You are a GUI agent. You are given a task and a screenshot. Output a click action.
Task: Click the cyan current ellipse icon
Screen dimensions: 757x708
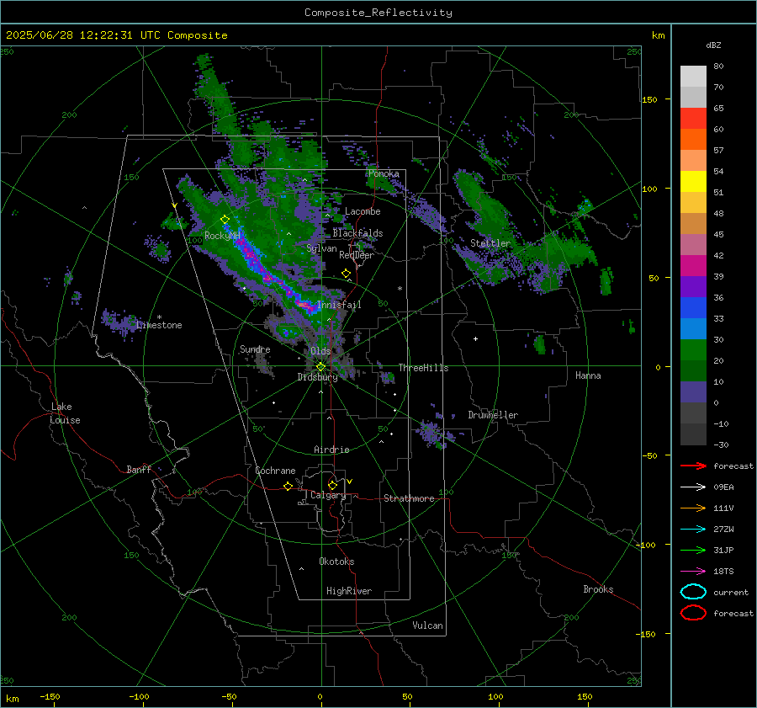[693, 592]
